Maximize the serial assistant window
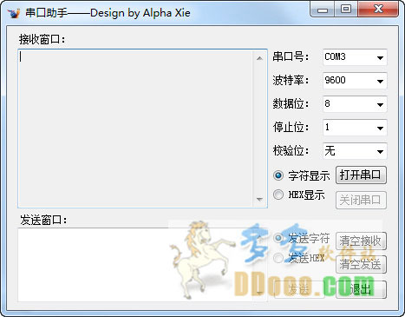This screenshot has height=317, width=405. coord(346,10)
